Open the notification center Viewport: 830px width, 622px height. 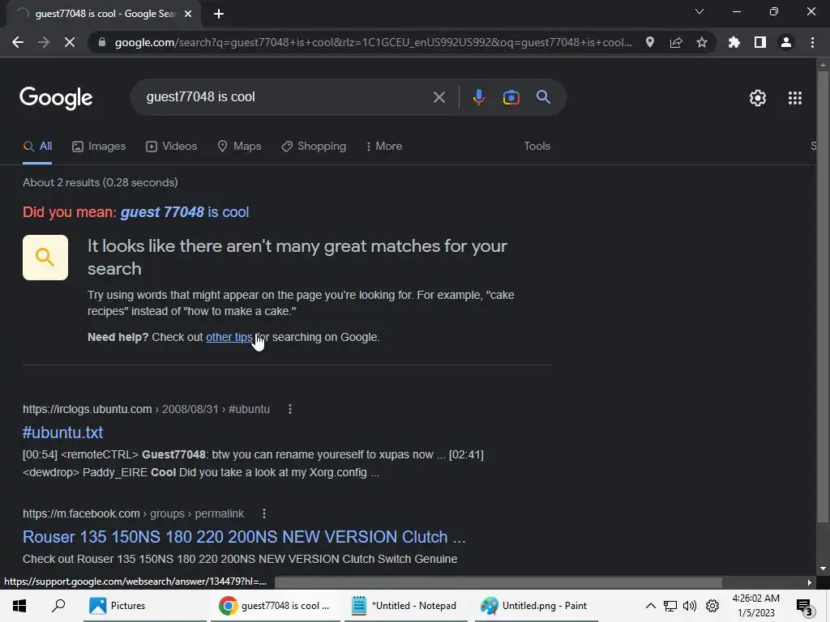805,607
